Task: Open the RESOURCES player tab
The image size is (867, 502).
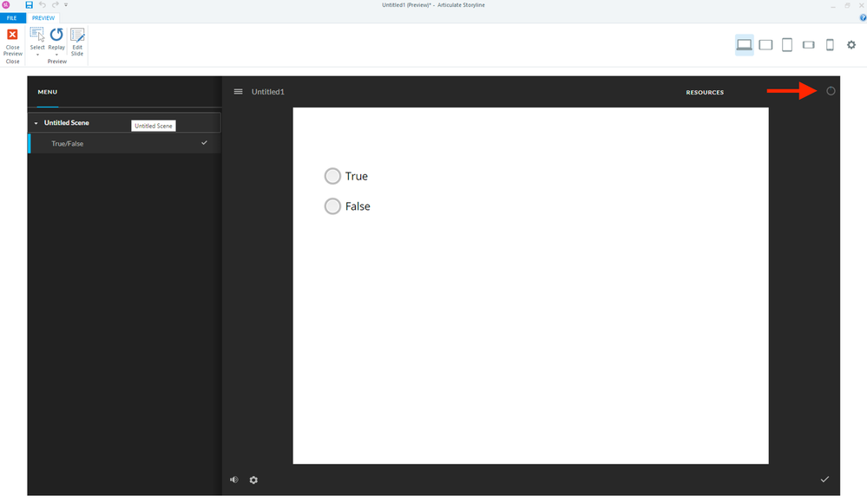Action: (x=705, y=92)
